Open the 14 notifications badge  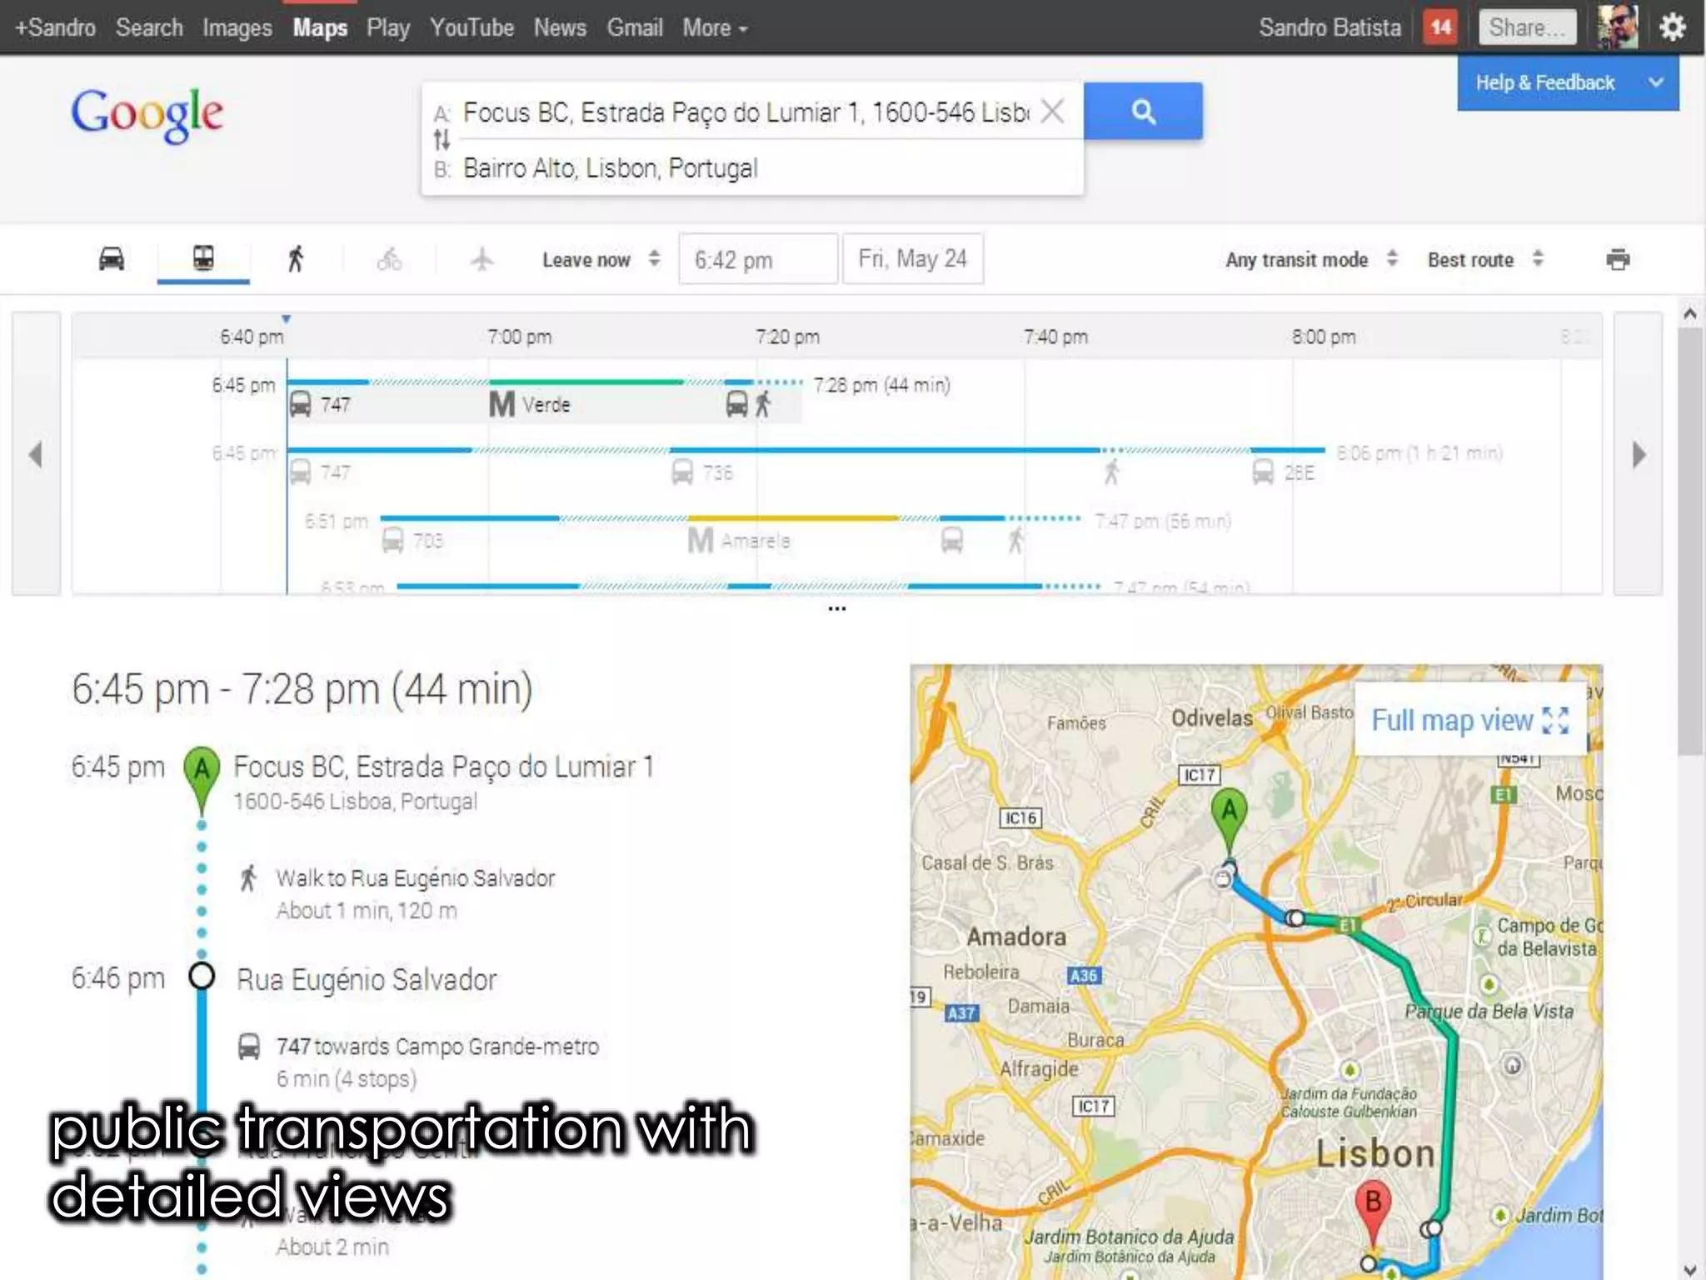1440,27
